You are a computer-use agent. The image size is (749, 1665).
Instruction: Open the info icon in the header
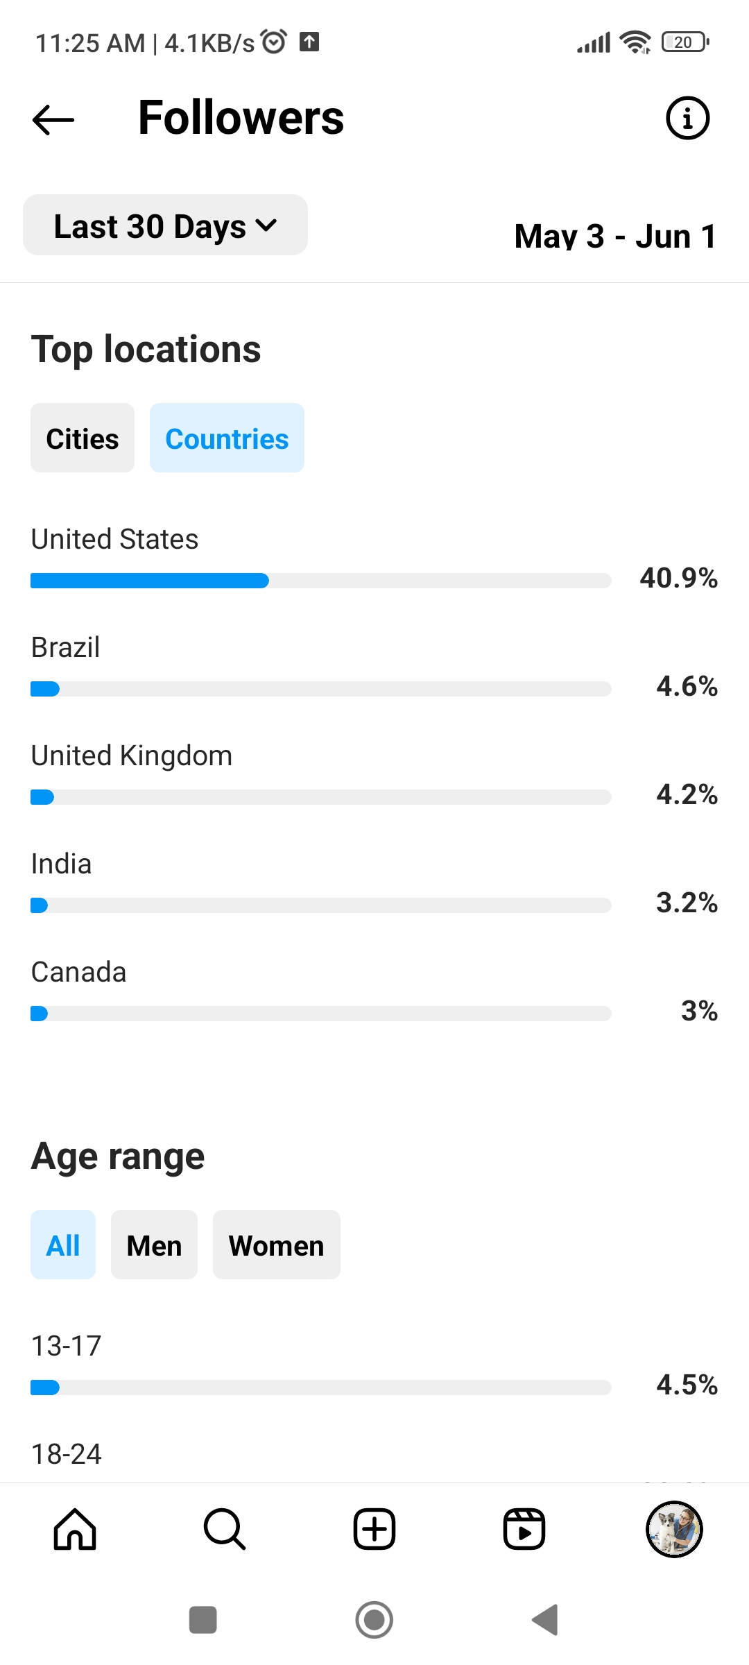[x=687, y=118]
